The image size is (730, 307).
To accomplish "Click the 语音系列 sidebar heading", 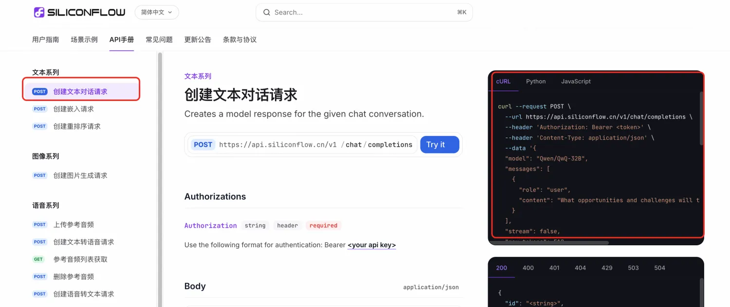I will (x=46, y=205).
